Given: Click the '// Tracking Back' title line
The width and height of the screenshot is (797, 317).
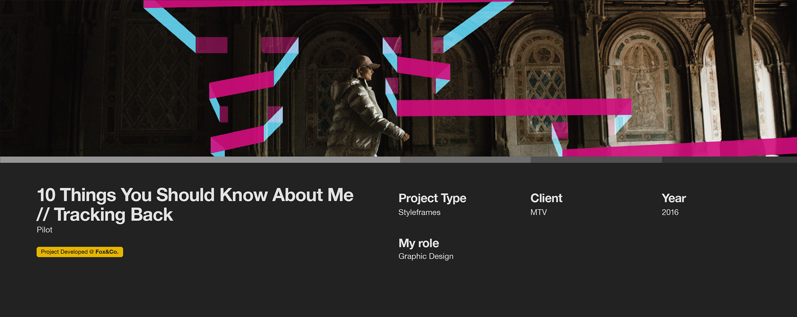Looking at the screenshot, I should point(105,215).
